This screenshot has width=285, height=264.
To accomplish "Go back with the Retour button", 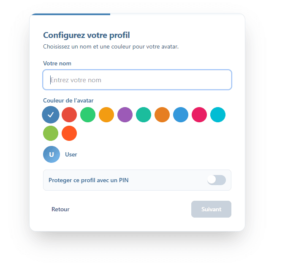I will (60, 209).
